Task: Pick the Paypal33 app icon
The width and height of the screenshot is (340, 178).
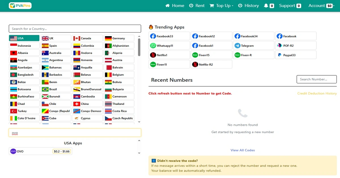Action: 280,55
